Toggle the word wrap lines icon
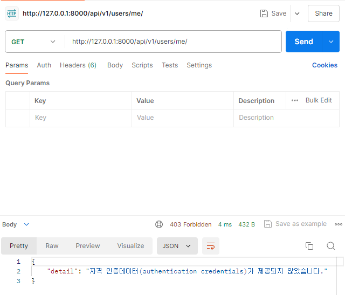The height and width of the screenshot is (295, 345). 211,246
